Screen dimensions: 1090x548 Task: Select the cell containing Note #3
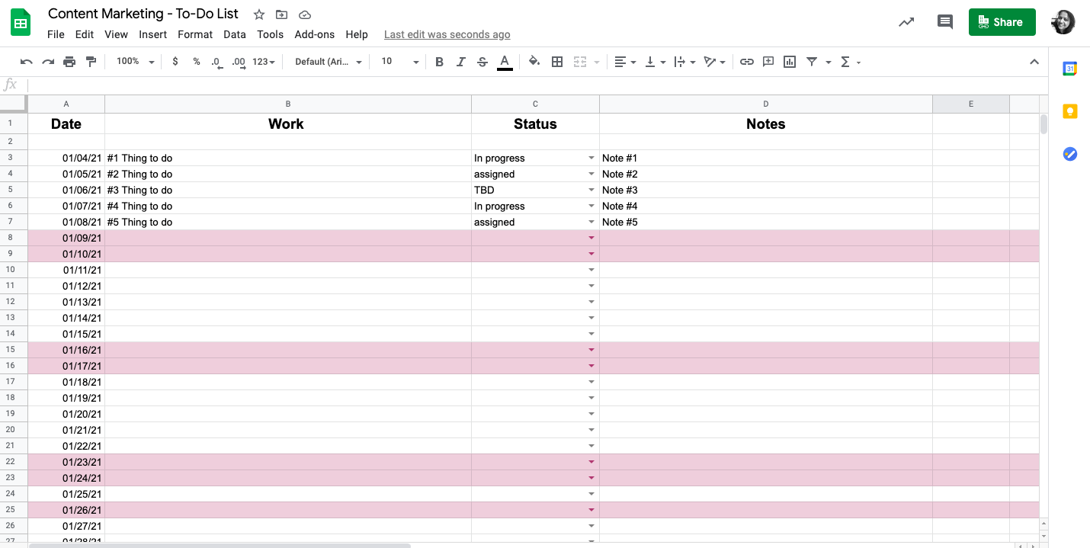tap(765, 191)
